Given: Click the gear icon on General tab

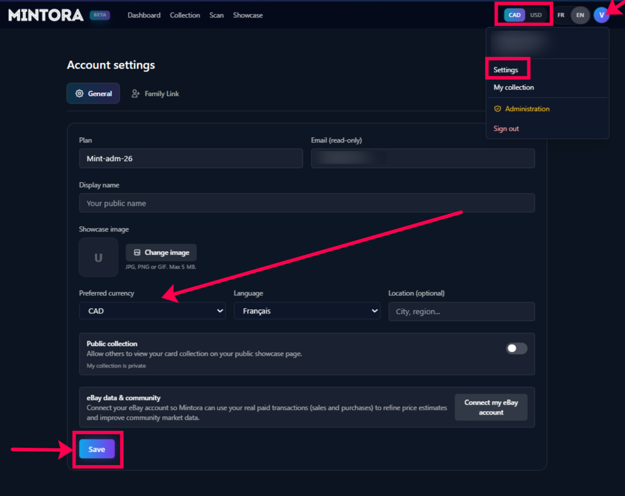Looking at the screenshot, I should pyautogui.click(x=80, y=94).
